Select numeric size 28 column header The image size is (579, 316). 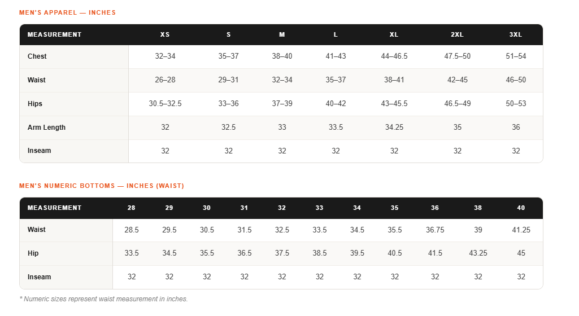click(x=132, y=208)
